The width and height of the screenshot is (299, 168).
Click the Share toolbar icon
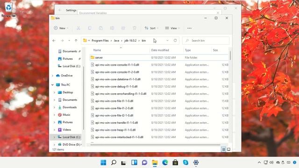[123, 28]
